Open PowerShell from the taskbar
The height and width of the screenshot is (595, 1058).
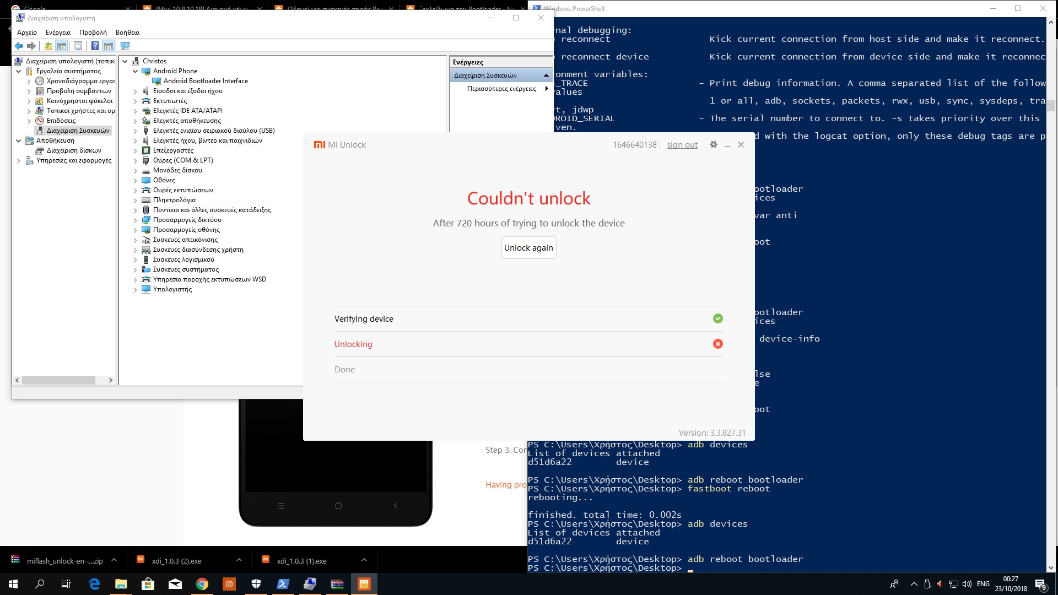[283, 584]
